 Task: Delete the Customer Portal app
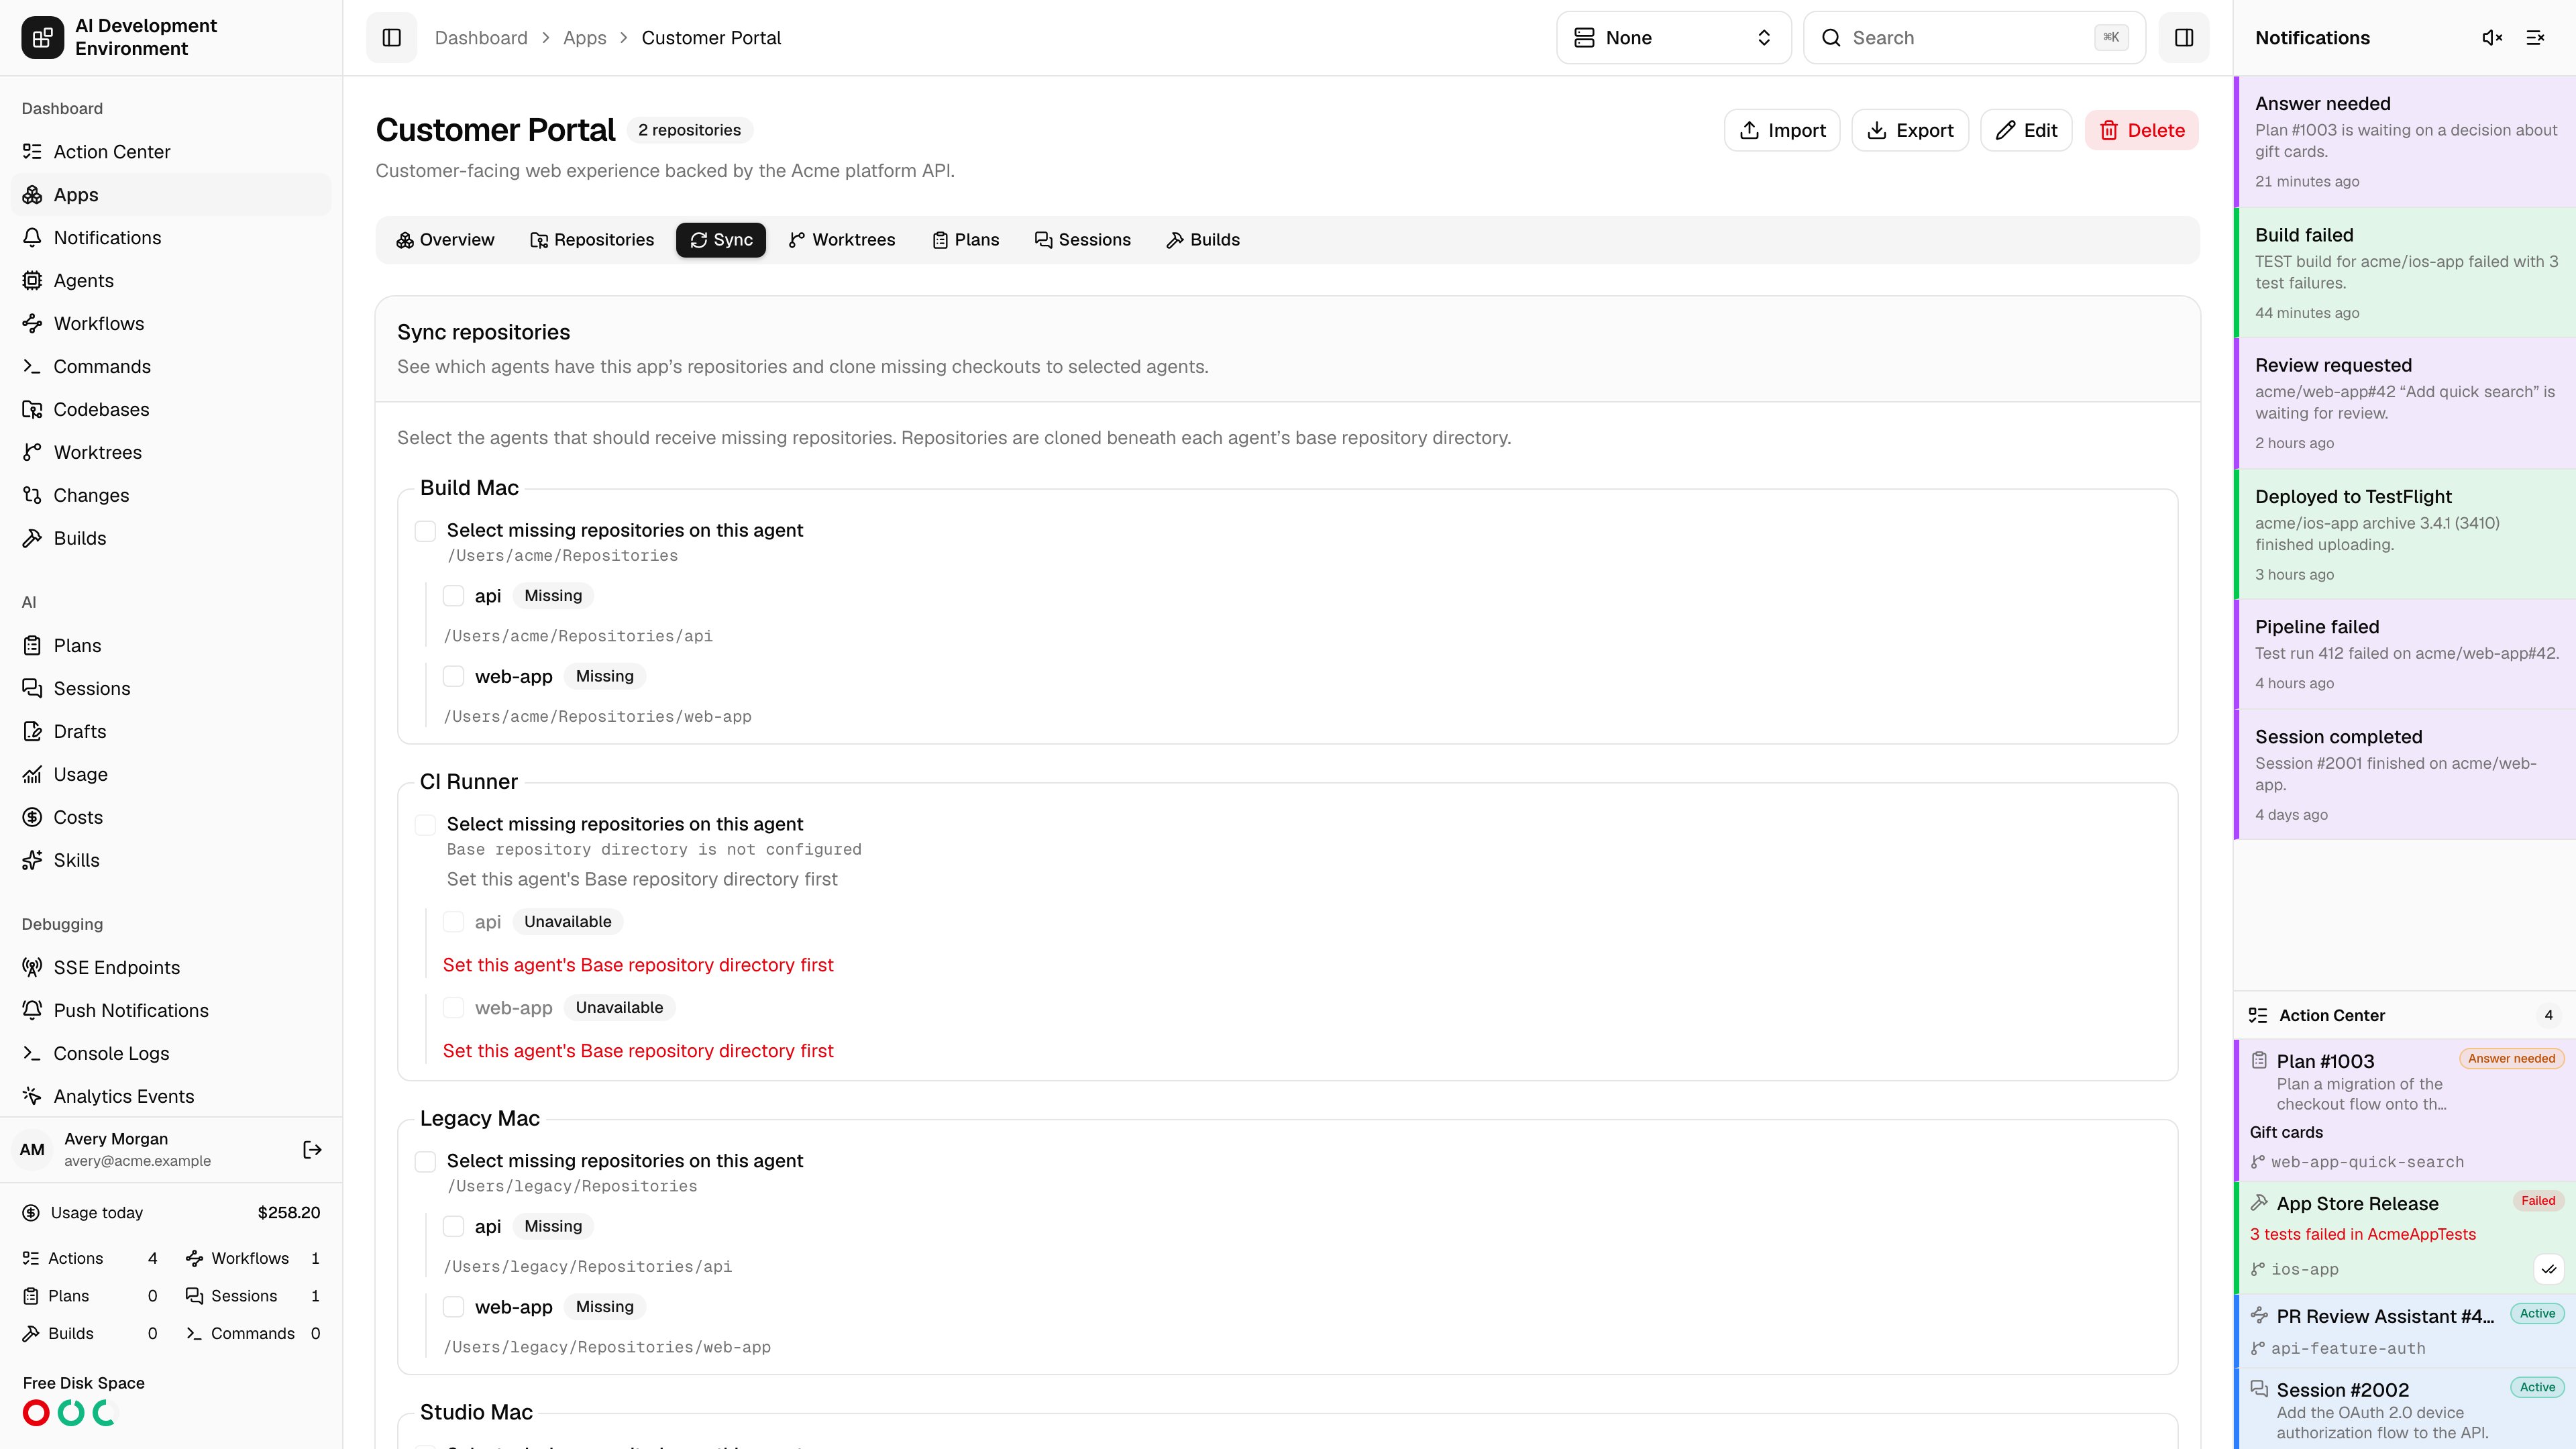pos(2141,130)
